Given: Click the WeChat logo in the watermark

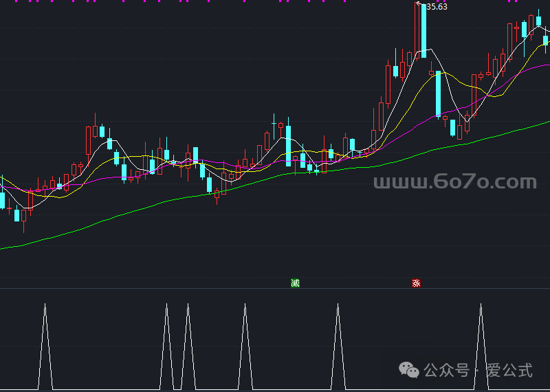Looking at the screenshot, I should (x=411, y=371).
